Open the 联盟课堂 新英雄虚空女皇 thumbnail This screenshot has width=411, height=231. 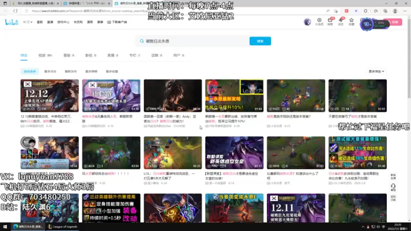pyautogui.click(x=234, y=152)
